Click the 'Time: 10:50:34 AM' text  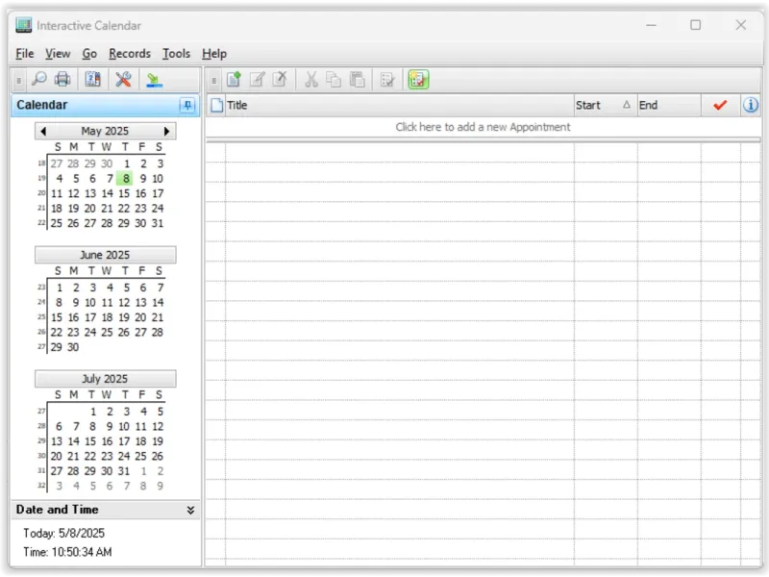(67, 552)
